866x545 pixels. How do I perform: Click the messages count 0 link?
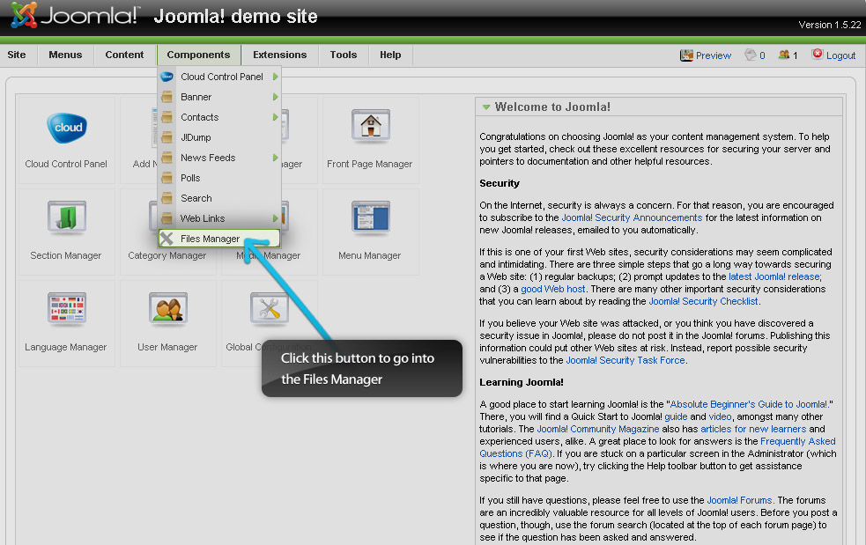click(762, 55)
